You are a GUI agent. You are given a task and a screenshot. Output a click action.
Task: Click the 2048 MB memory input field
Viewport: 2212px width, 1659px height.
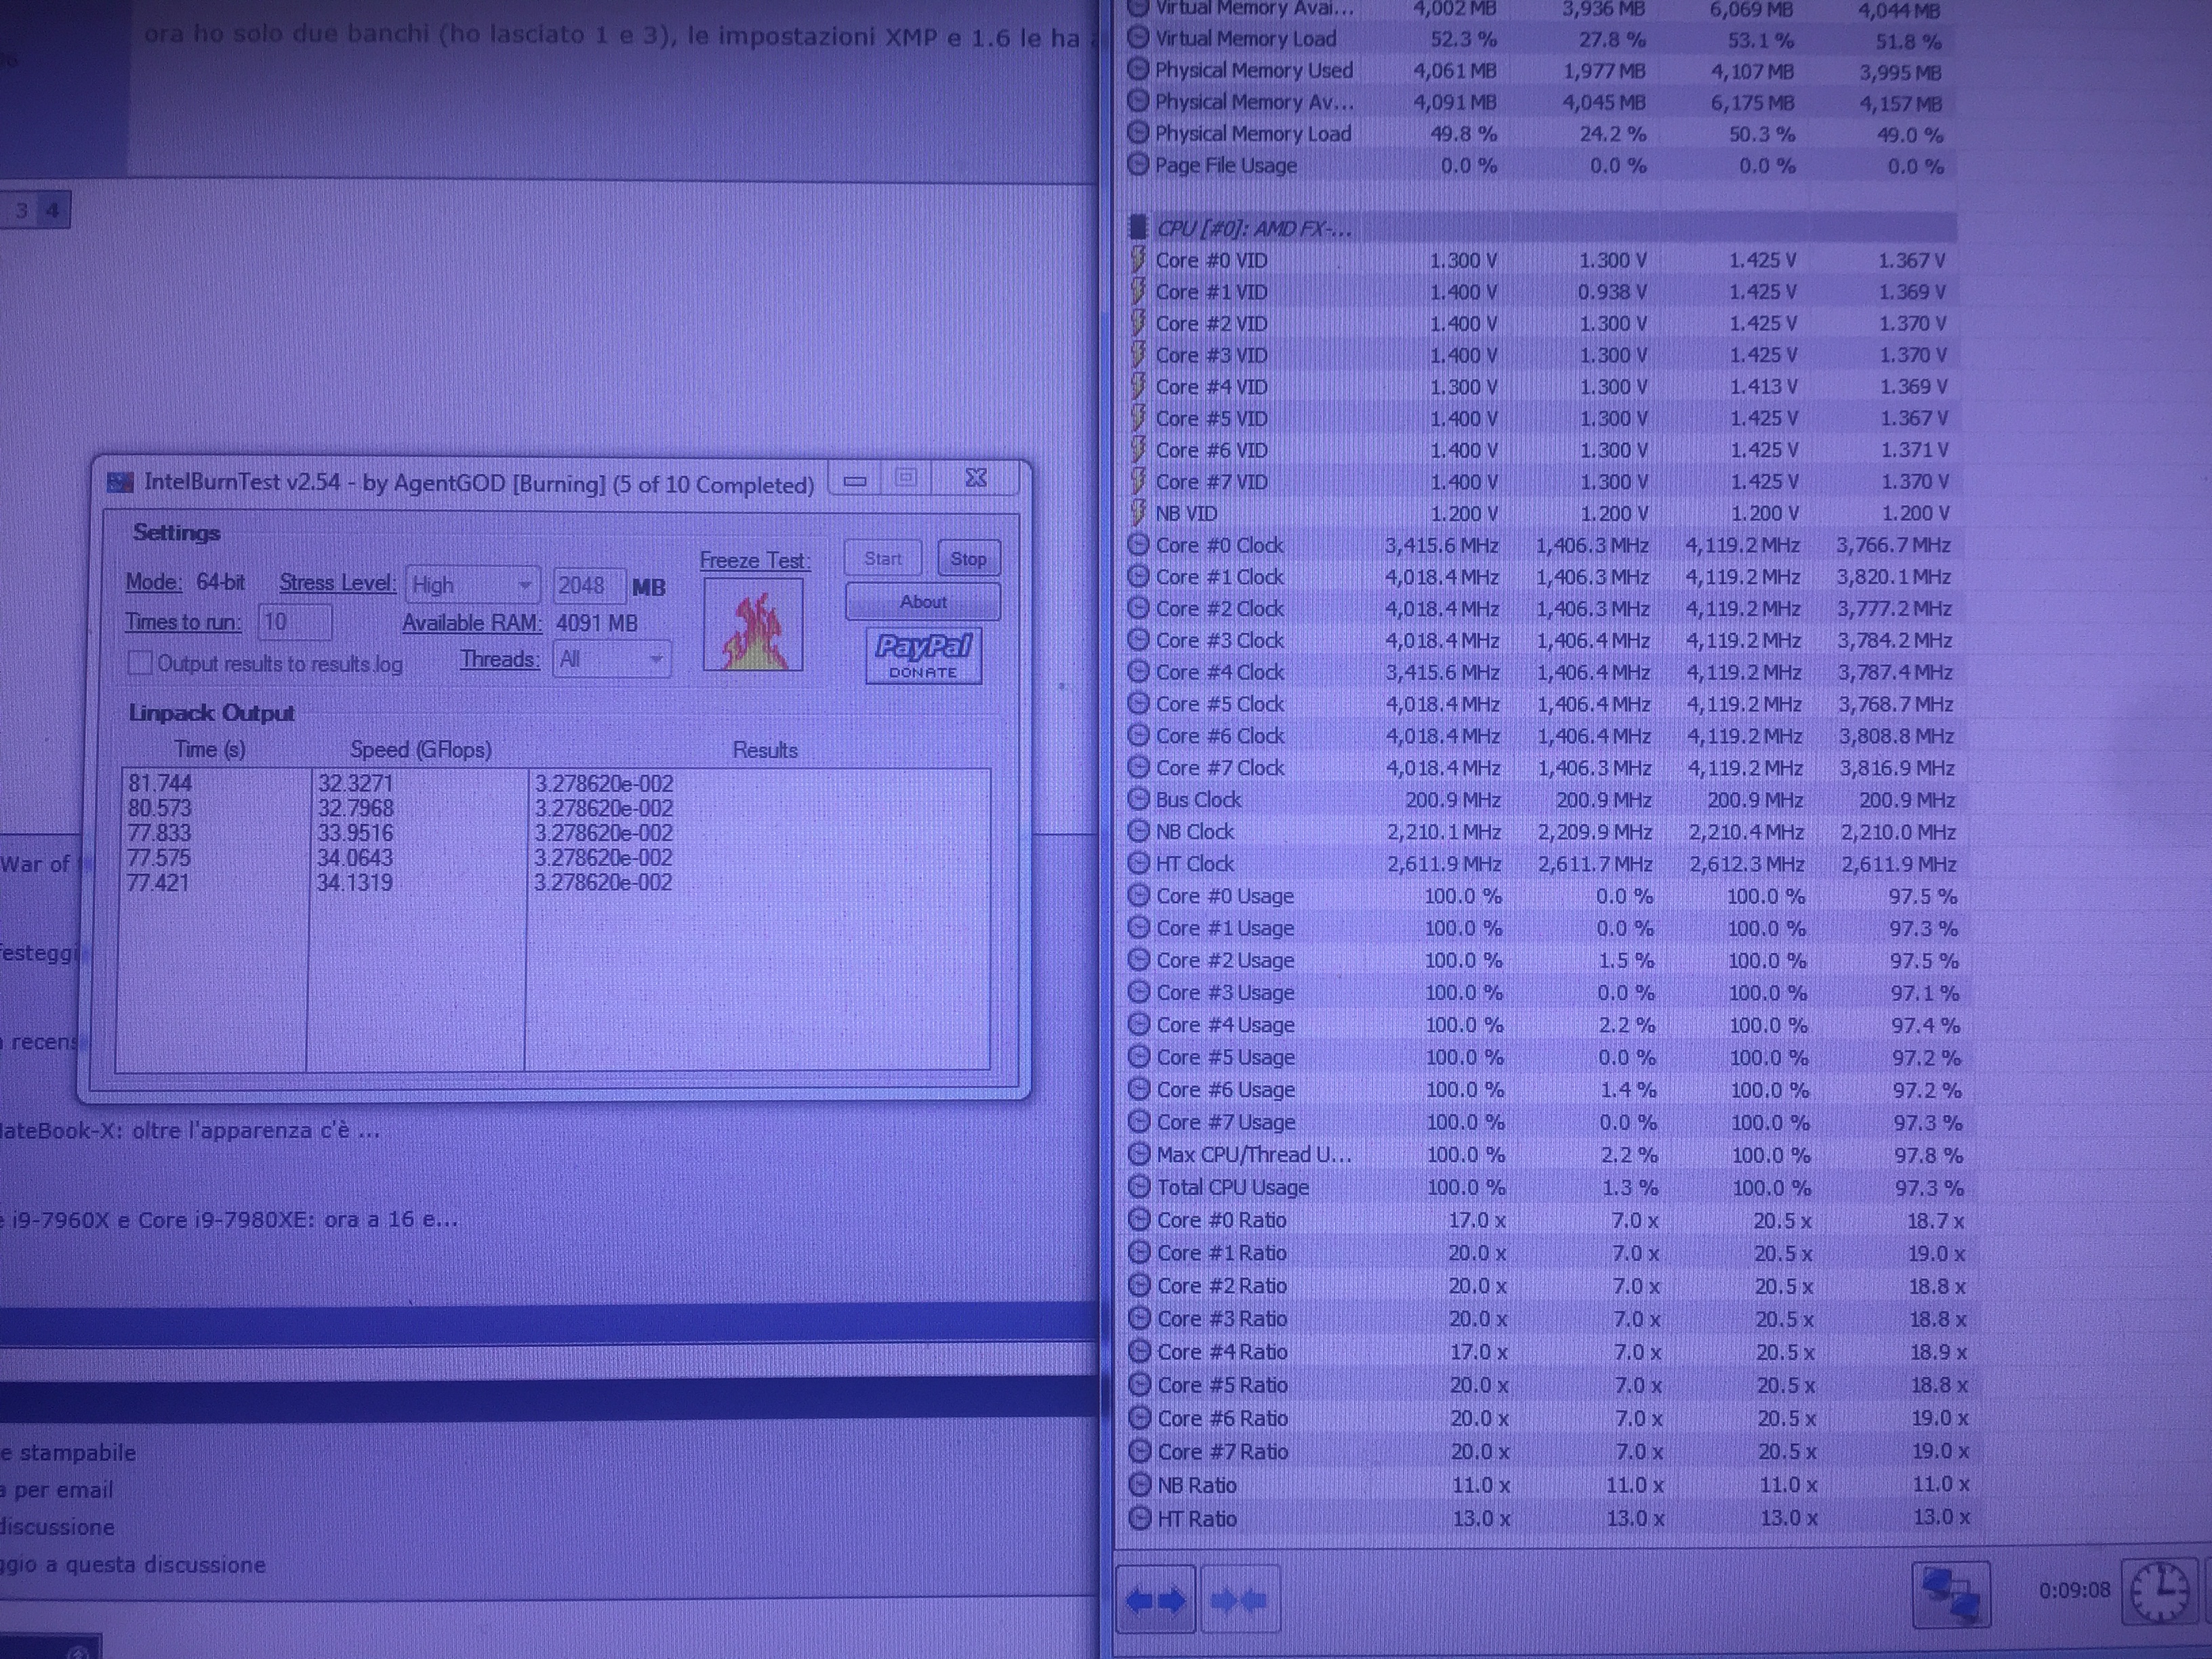(x=589, y=585)
